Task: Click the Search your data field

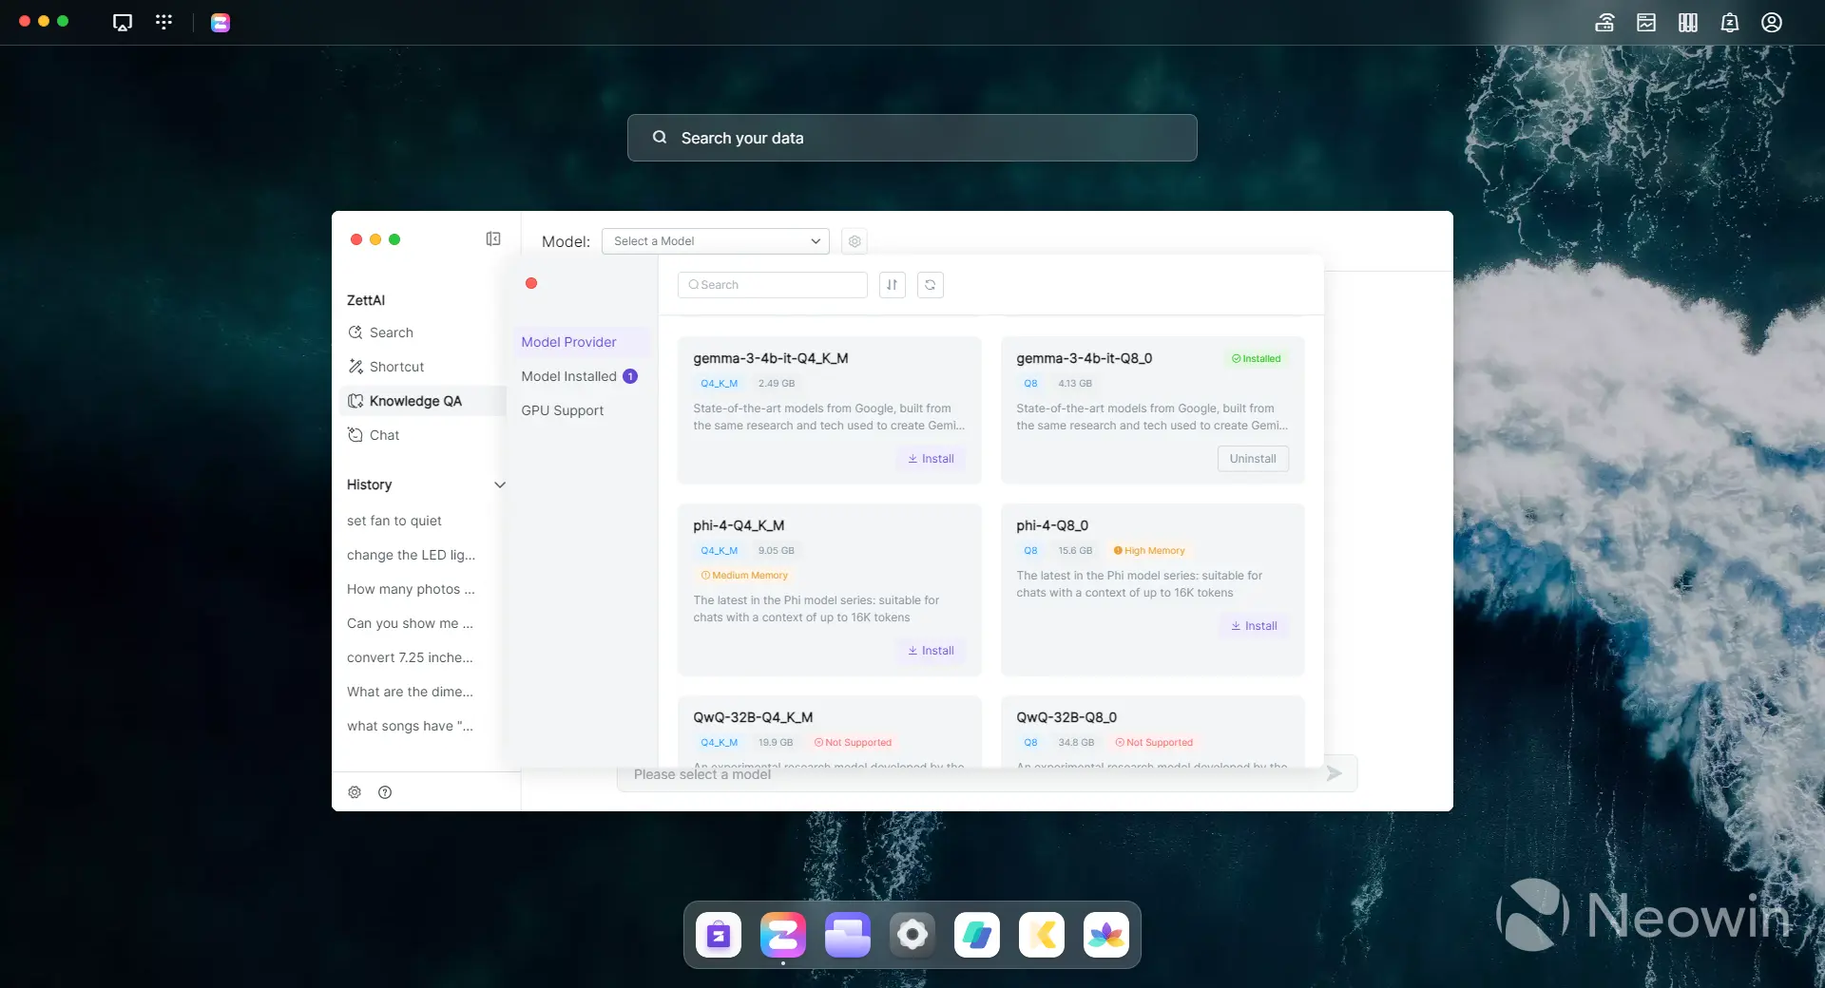Action: coord(912,138)
